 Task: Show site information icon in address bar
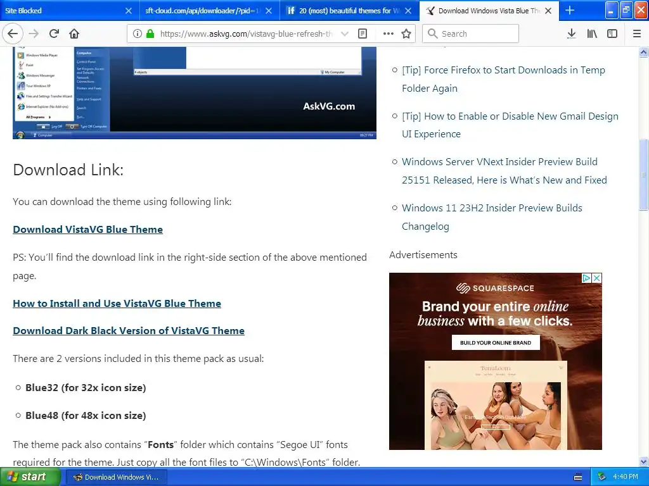tap(138, 34)
